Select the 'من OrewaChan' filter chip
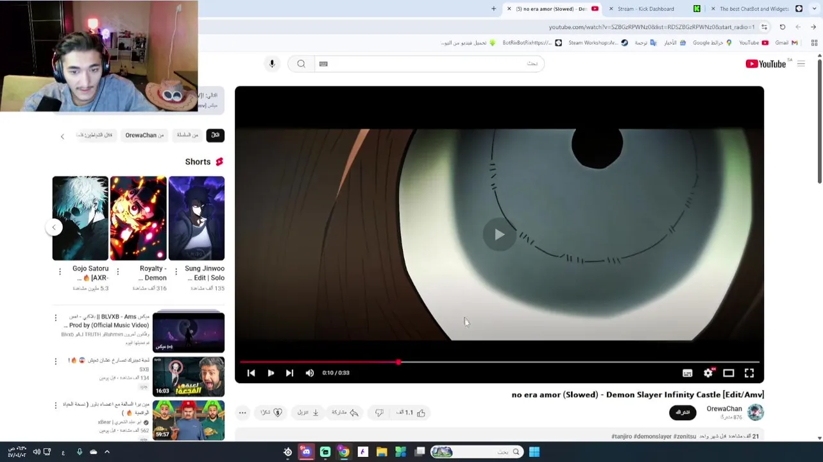This screenshot has height=462, width=823. point(144,135)
